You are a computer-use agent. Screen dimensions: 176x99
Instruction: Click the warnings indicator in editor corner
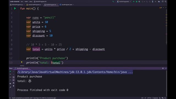click(161, 8)
